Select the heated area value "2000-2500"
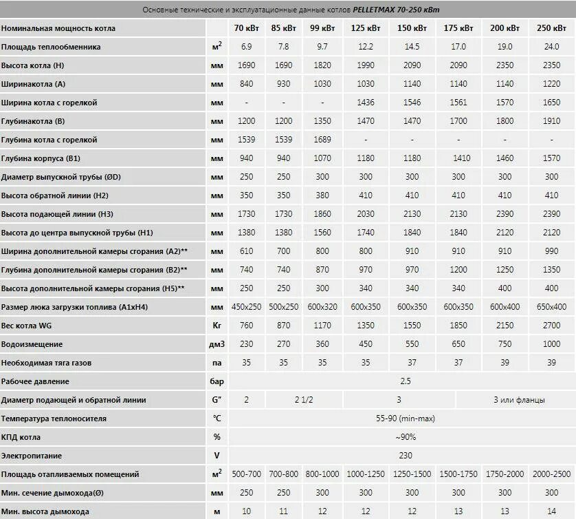576x519 pixels. coord(551,474)
